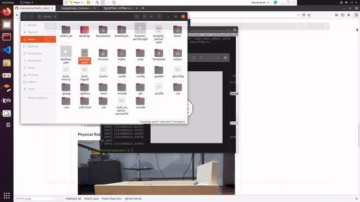The width and height of the screenshot is (360, 202).
Task: Open the .ros folder
Action: (x=178, y=89)
